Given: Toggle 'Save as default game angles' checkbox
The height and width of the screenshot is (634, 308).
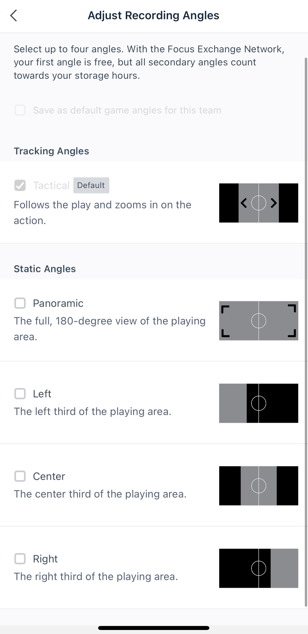Looking at the screenshot, I should pyautogui.click(x=20, y=110).
